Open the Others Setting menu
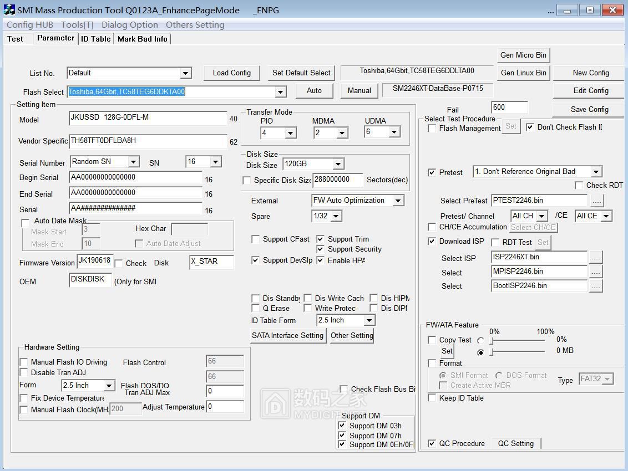Image resolution: width=628 pixels, height=471 pixels. [x=195, y=25]
